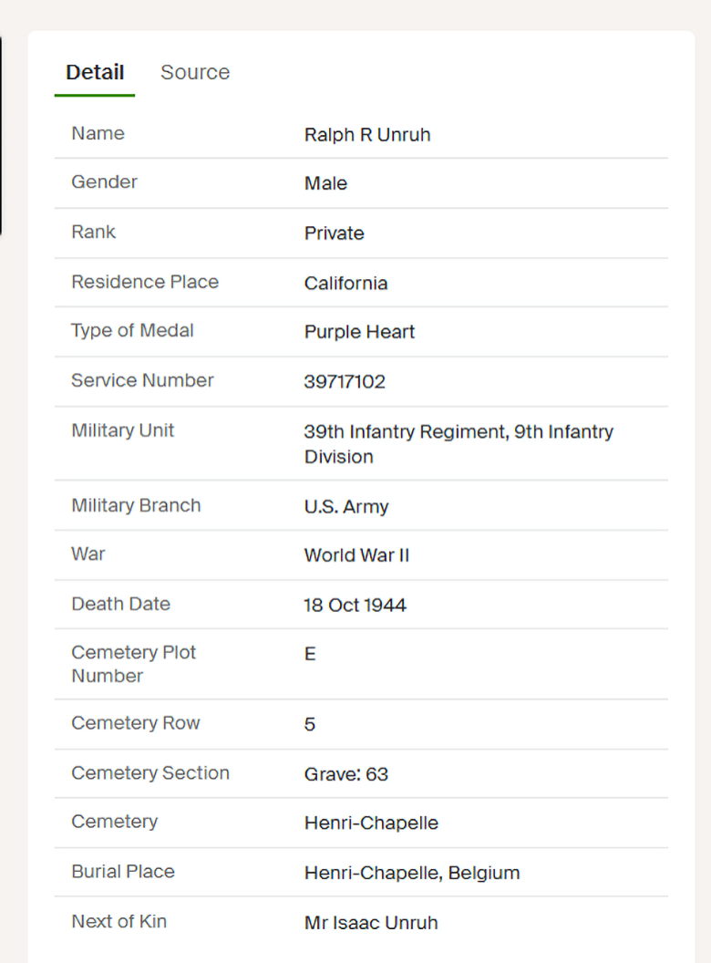
Task: Select the Cemetery Row value 5
Action: [x=309, y=724]
